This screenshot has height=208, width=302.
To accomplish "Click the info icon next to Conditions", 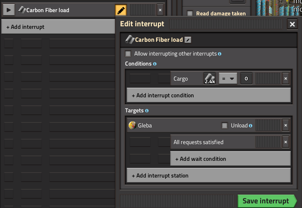I will [x=155, y=64].
